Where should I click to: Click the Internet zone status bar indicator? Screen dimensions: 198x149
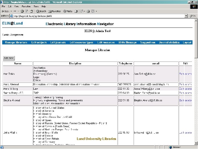point(175,147)
